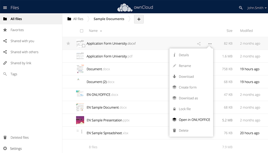Click the plus button to add new file
The width and height of the screenshot is (268, 153).
coord(139,19)
